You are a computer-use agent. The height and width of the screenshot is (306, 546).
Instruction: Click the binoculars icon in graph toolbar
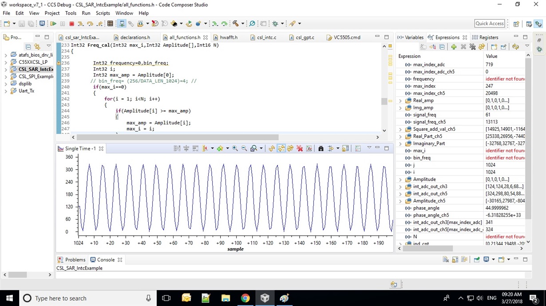[320, 149]
